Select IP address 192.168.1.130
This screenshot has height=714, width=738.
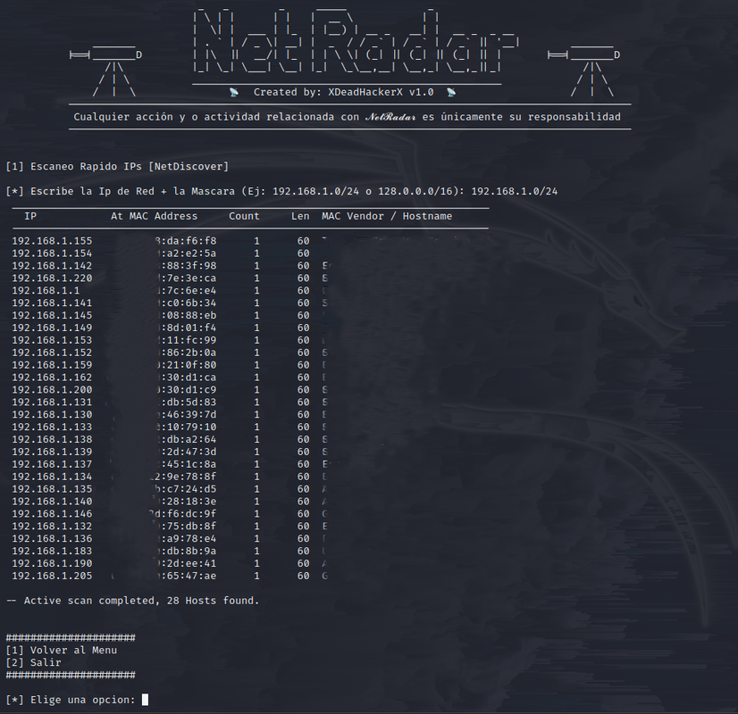pos(52,415)
